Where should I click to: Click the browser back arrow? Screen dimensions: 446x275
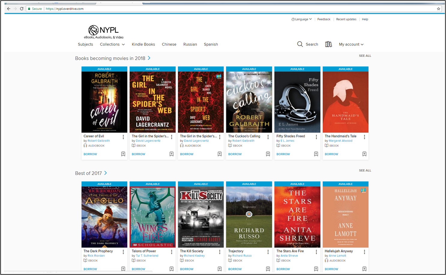(9, 9)
